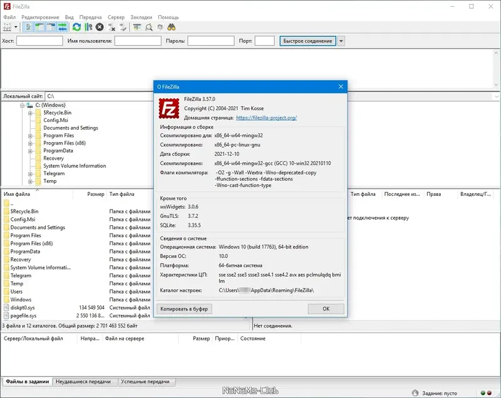Viewport: 501px width, 398px height.
Task: Open the Сервер menu
Action: (116, 18)
